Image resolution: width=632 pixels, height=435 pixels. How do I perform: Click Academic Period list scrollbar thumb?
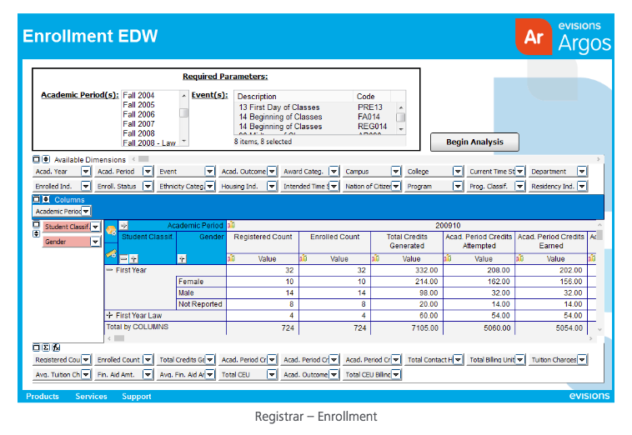183,113
